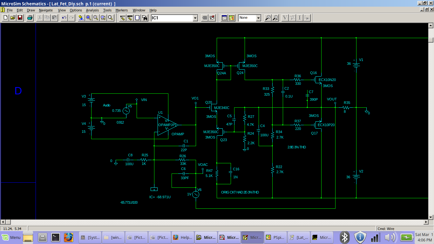Switch to the Help... Firefox taskbar window

pos(183,237)
